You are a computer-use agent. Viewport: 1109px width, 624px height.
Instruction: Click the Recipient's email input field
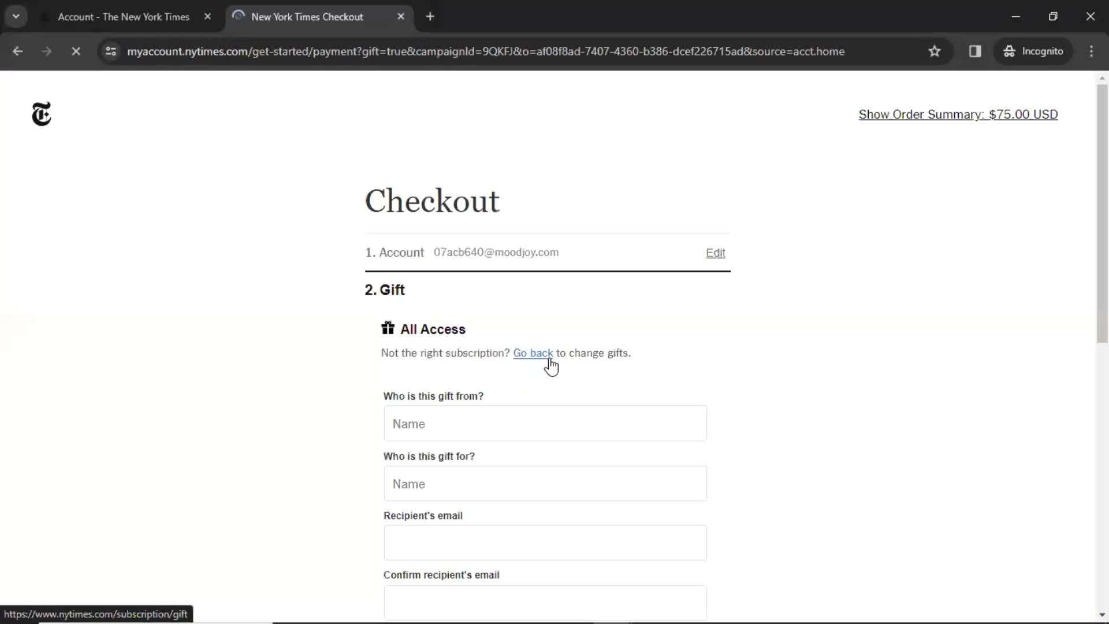(545, 542)
